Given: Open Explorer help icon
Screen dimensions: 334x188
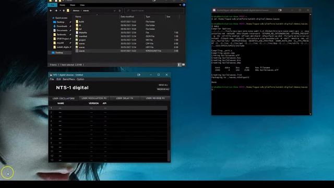Looking at the screenshot, I should 184,5.
